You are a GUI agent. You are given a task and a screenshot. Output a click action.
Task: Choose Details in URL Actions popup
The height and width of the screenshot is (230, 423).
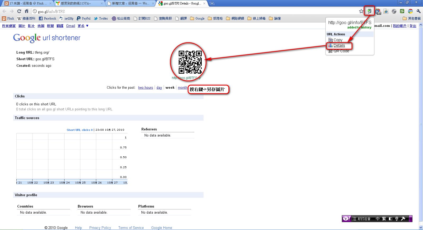pos(337,45)
